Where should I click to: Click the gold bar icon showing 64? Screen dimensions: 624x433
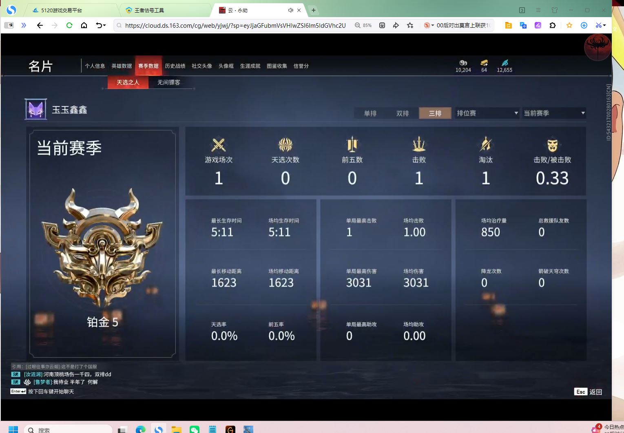484,63
